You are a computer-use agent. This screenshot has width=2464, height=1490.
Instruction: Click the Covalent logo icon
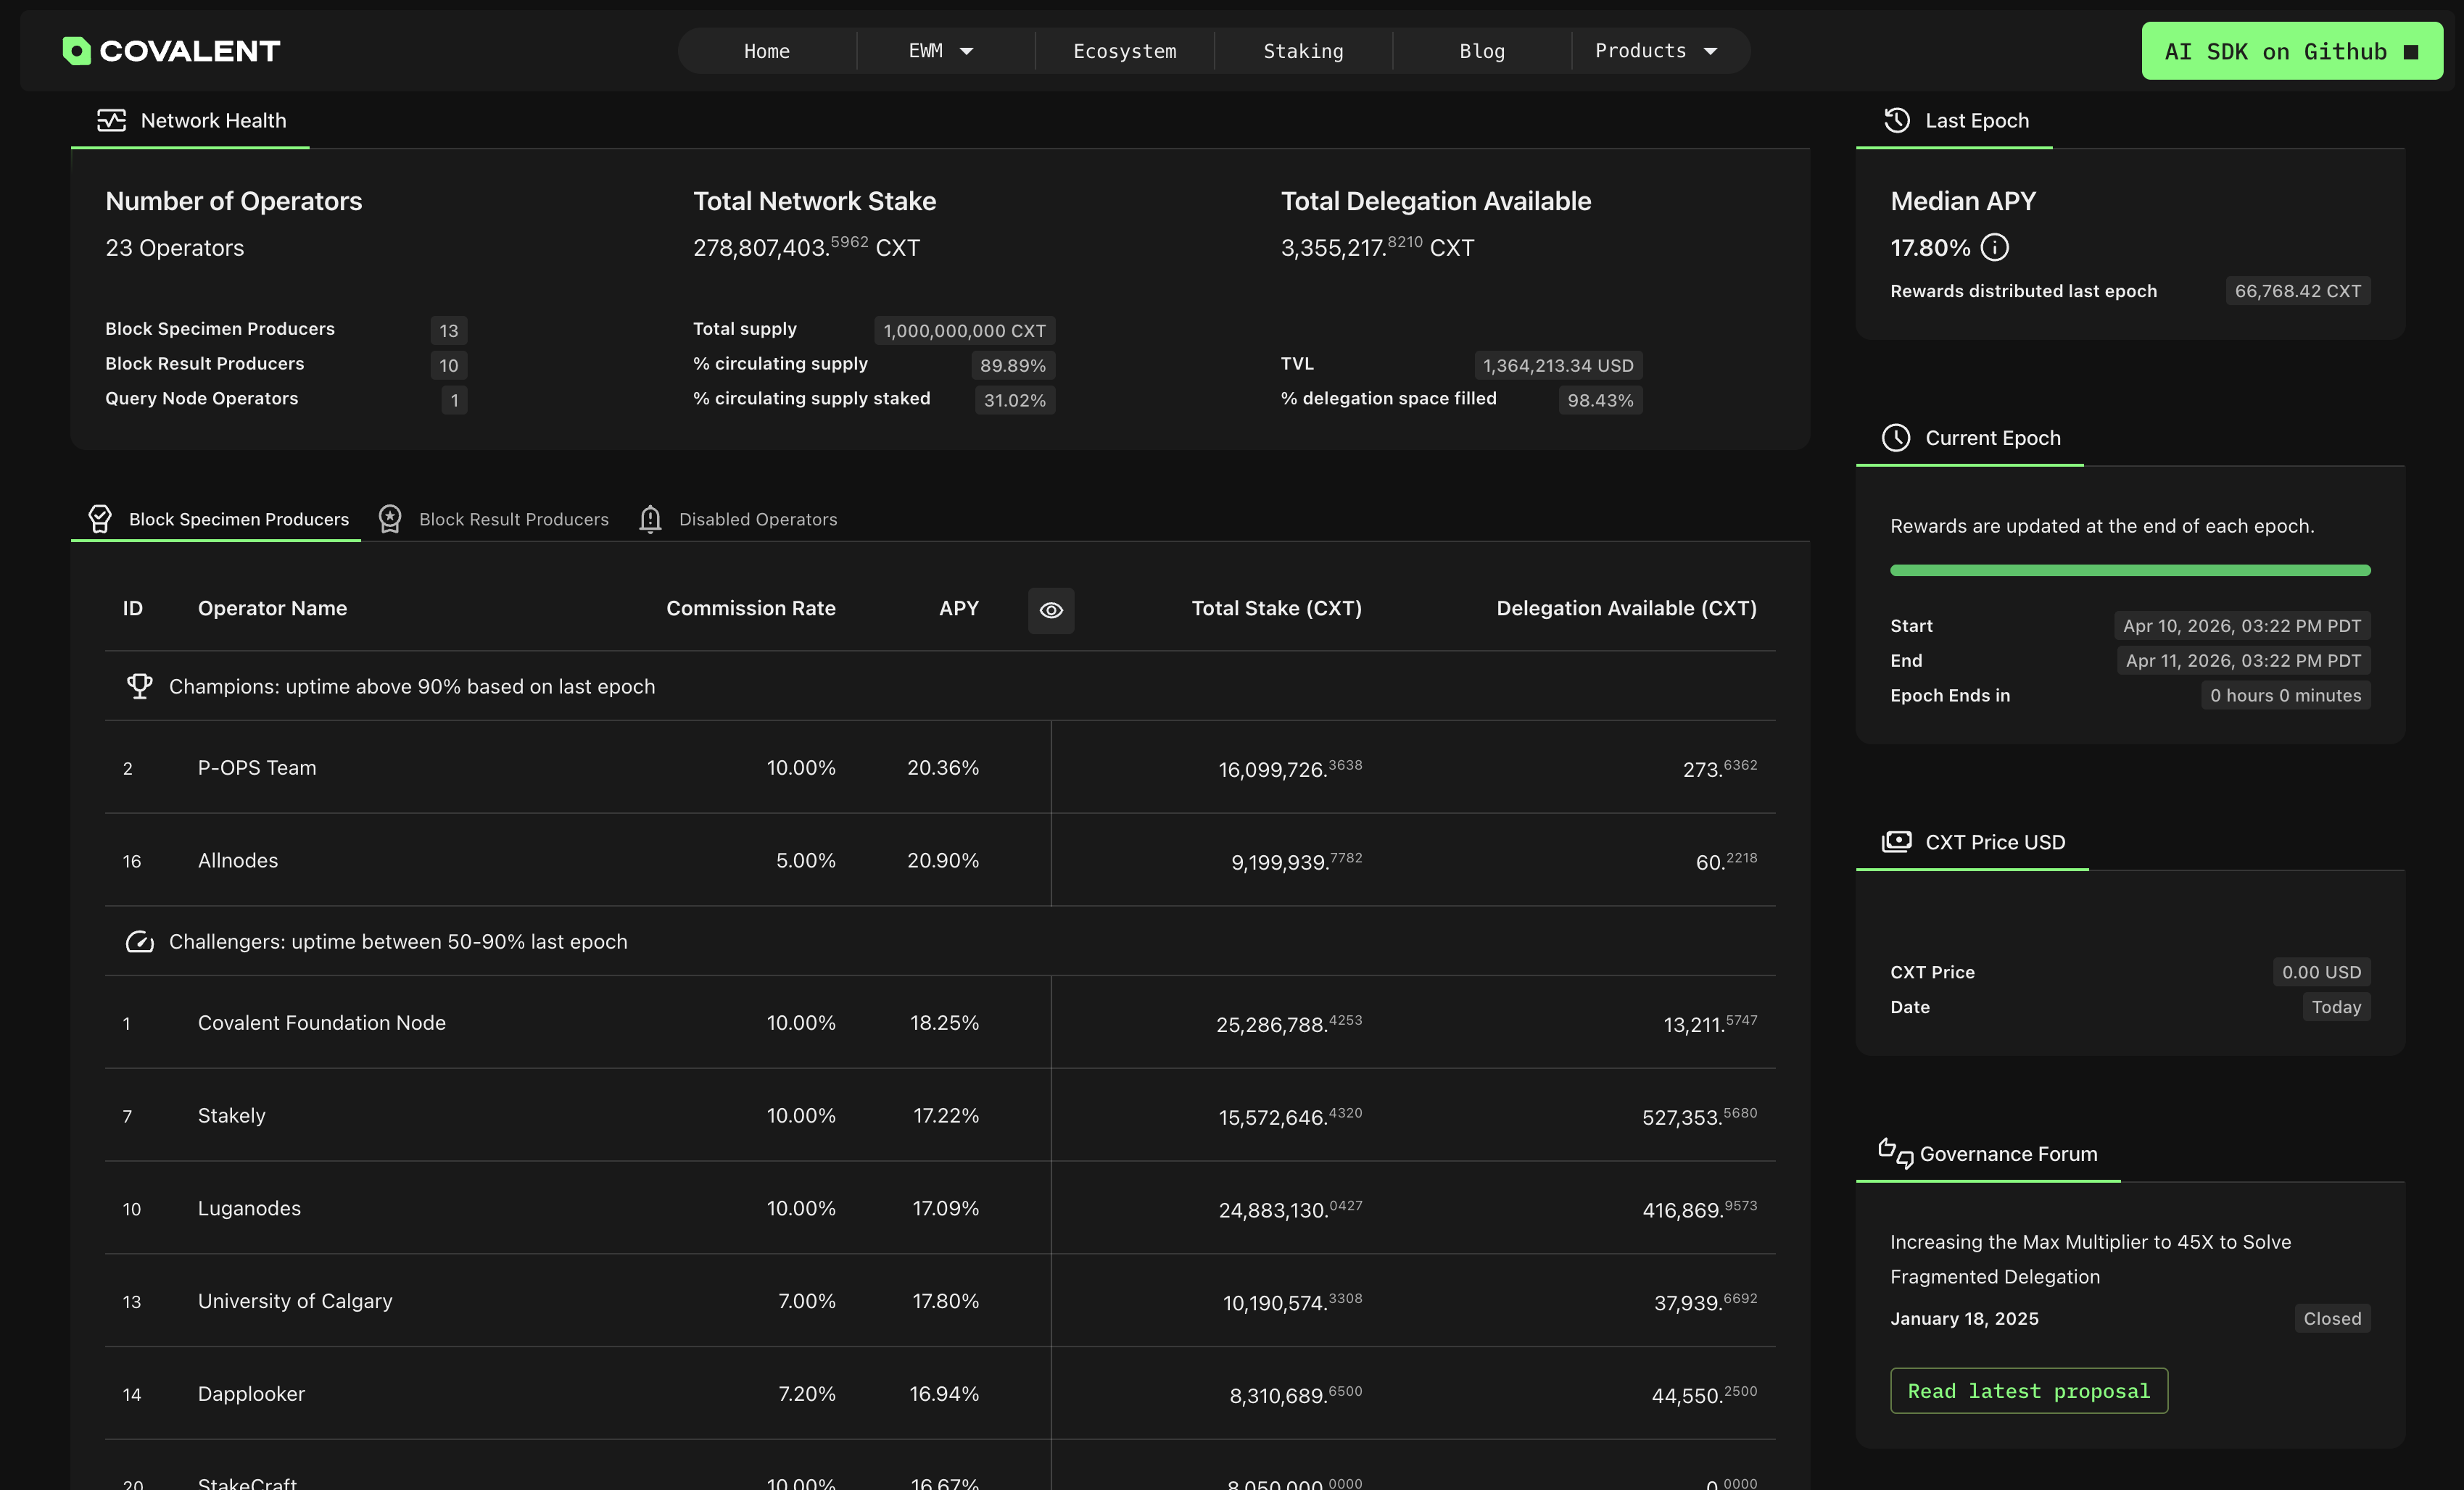76,51
